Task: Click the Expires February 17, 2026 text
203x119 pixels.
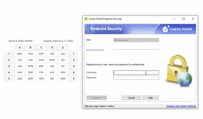Action: [58, 41]
